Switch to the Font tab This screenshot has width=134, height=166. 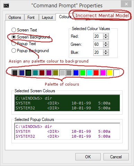pos(31,17)
